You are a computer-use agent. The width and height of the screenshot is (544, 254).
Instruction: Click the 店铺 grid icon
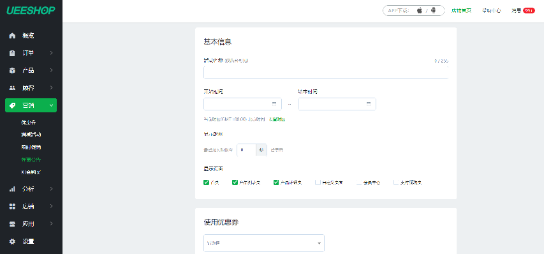[x=12, y=207]
